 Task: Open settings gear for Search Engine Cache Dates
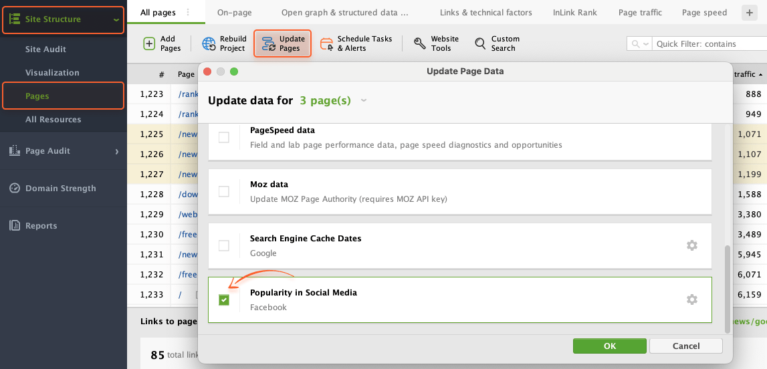click(x=691, y=245)
